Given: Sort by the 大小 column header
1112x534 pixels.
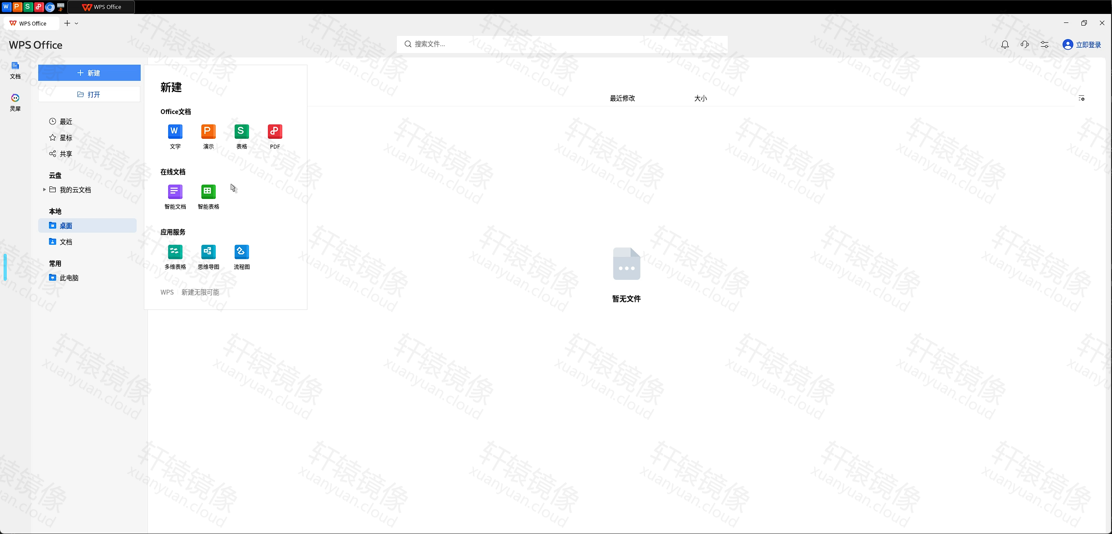Looking at the screenshot, I should (700, 98).
